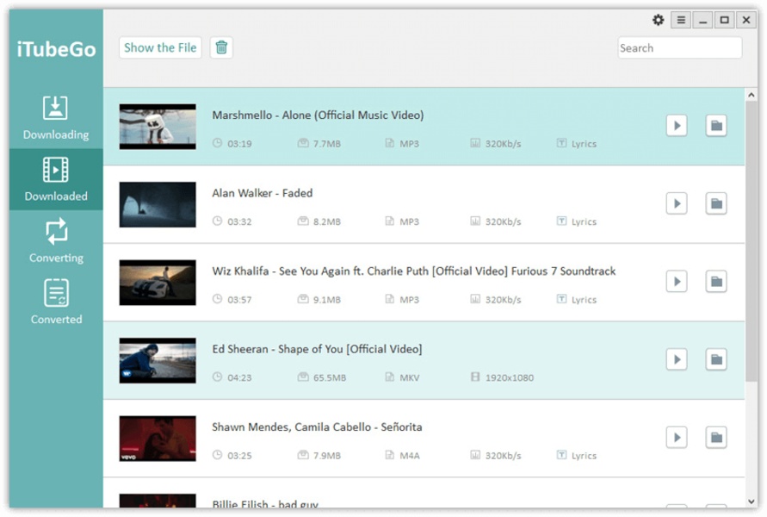Play Wiz Khalifa - See You Again
Viewport: 767px width, 517px height.
tap(677, 282)
